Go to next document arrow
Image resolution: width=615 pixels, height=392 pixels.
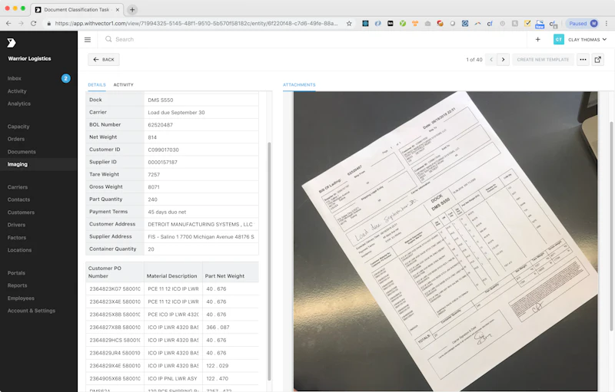504,60
